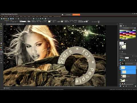
Task: Open the Bearbeiten menu
Action: pos(6,17)
